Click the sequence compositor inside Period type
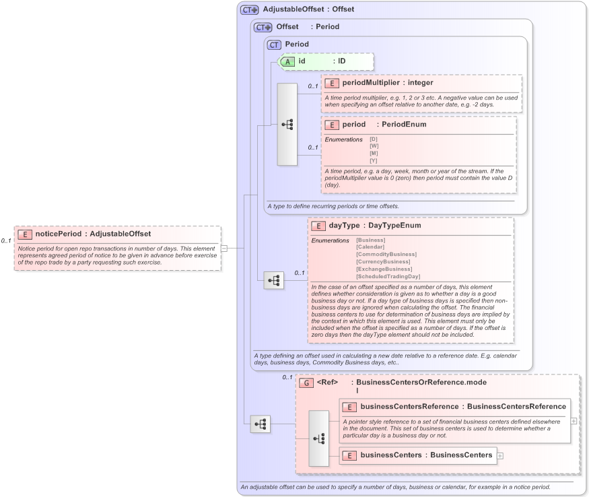 point(287,125)
